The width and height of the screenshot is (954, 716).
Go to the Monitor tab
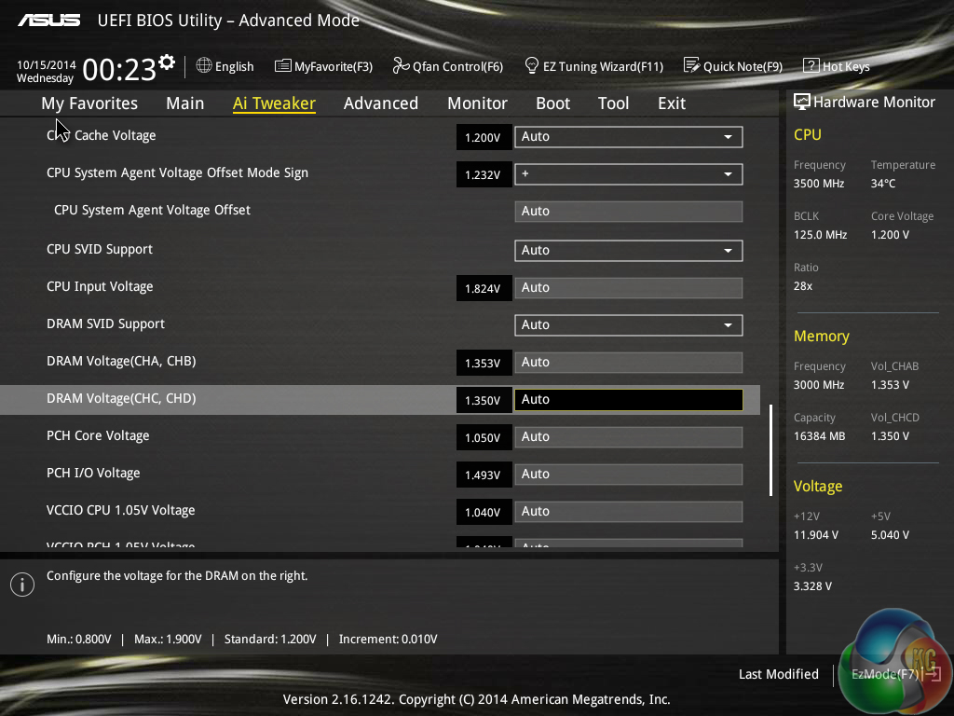point(478,103)
